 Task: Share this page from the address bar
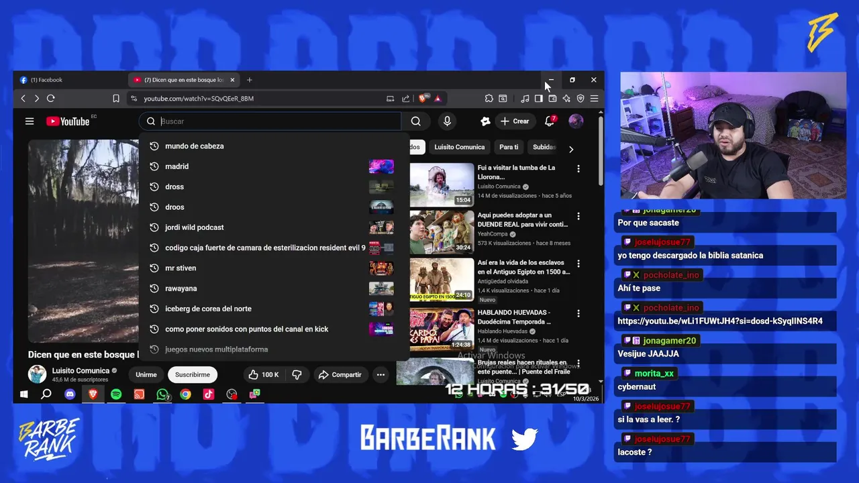[x=405, y=99]
